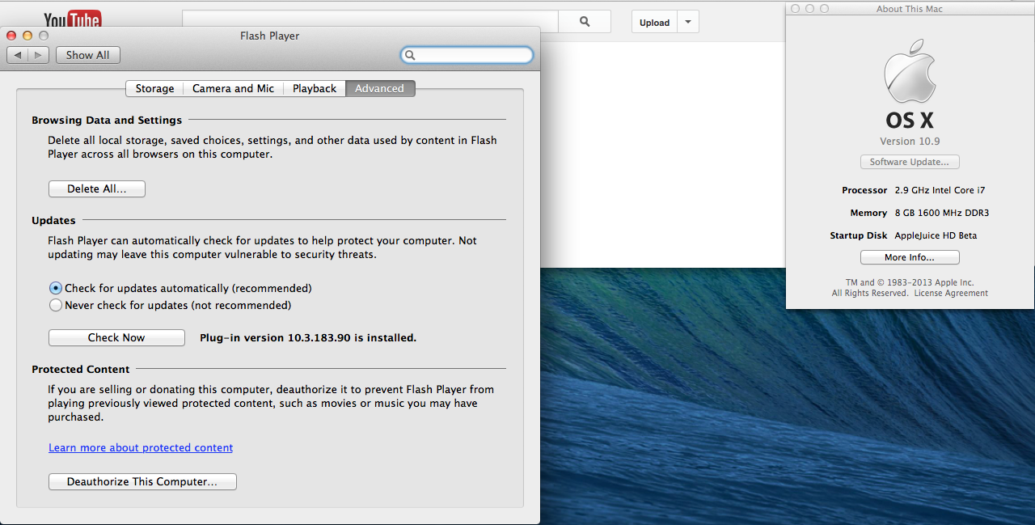This screenshot has height=525, width=1035.
Task: Click the About This Mac title bar text
Action: (910, 9)
